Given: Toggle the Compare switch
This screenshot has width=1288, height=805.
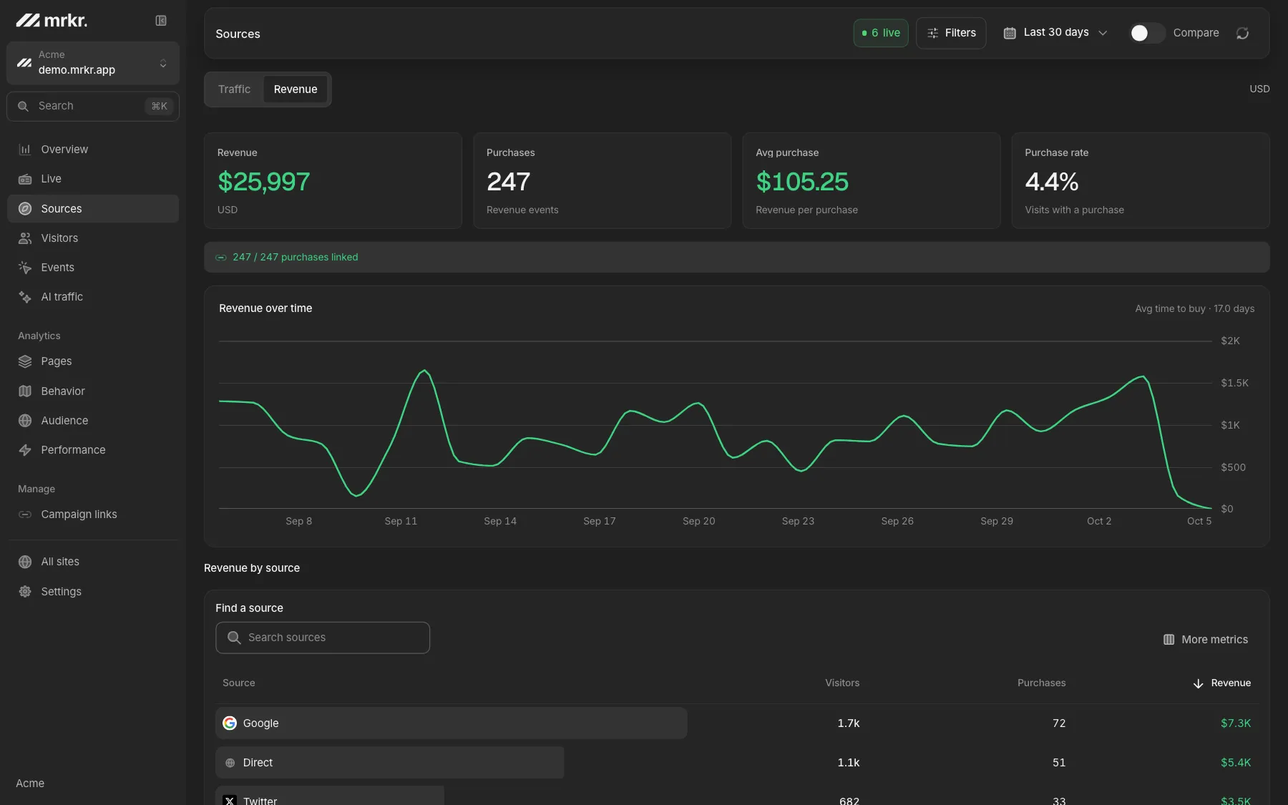Looking at the screenshot, I should (x=1147, y=33).
